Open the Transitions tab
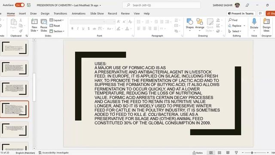Screen dimensions: 275x155 [60, 13]
